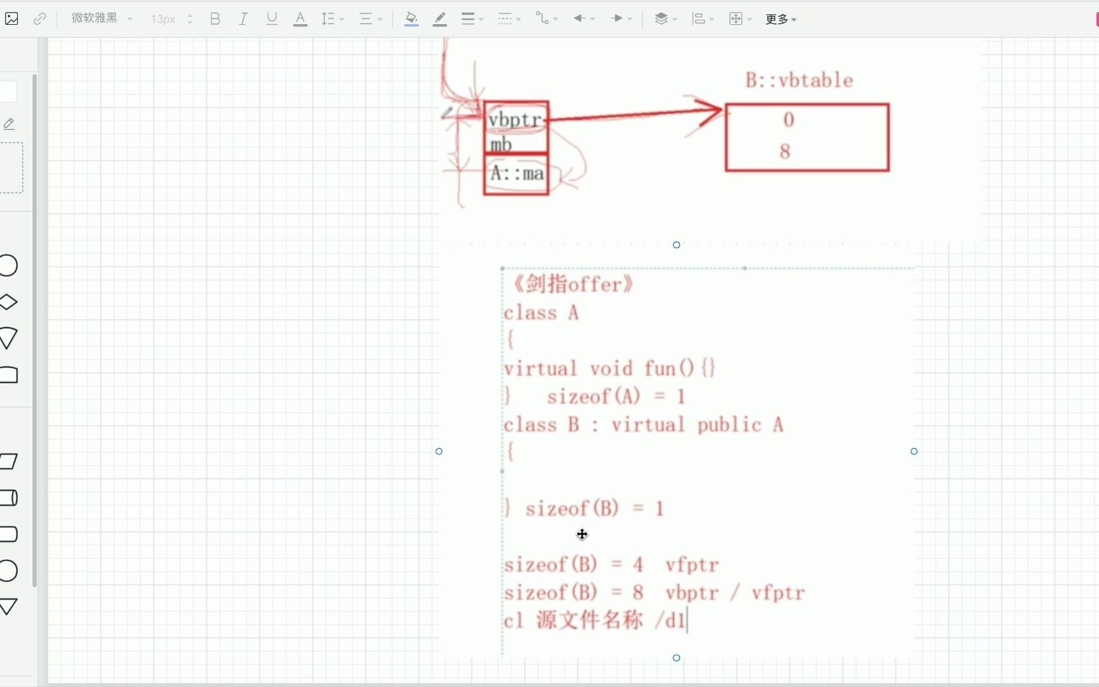This screenshot has height=687, width=1099.
Task: Click the font color icon
Action: click(x=300, y=19)
